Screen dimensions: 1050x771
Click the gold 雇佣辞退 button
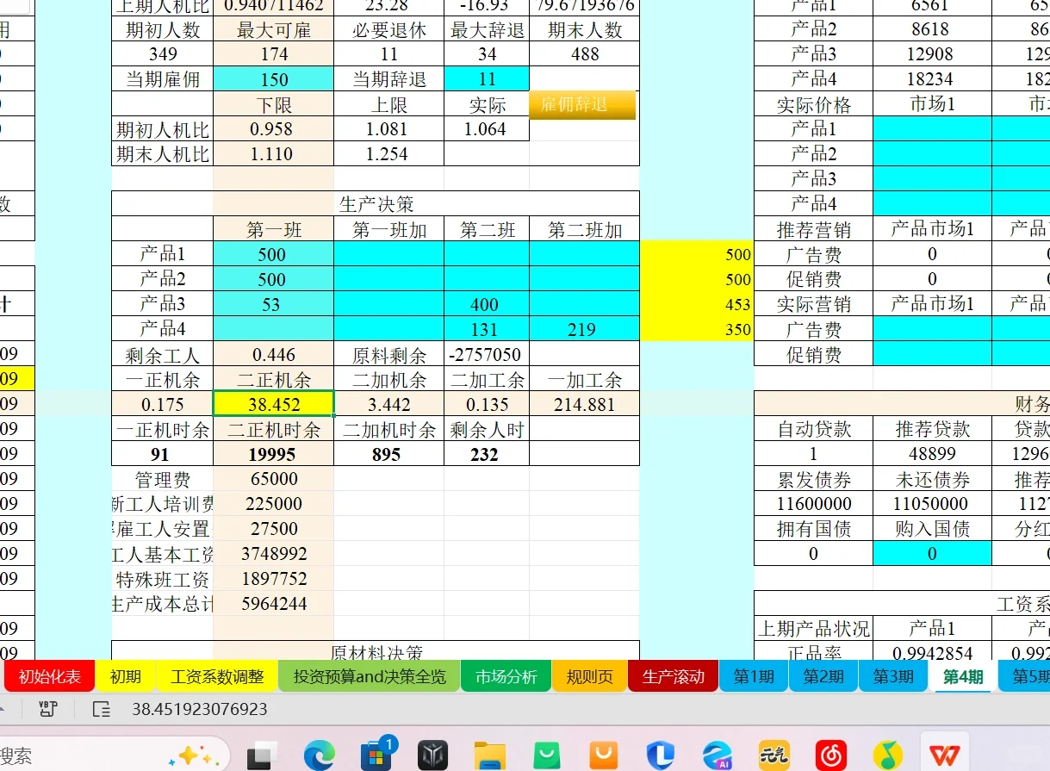point(582,104)
